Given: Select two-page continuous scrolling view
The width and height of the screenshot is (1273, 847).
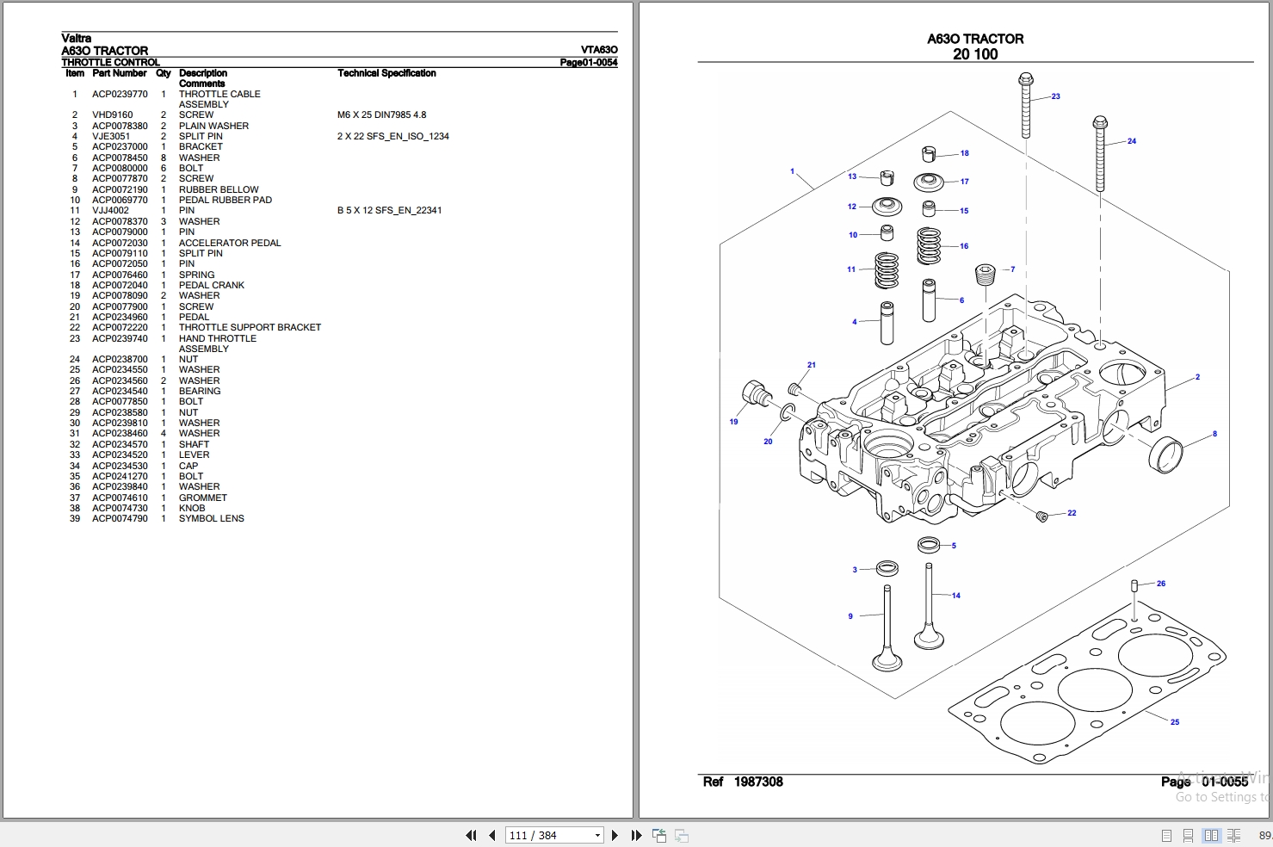Looking at the screenshot, I should click(x=1233, y=835).
